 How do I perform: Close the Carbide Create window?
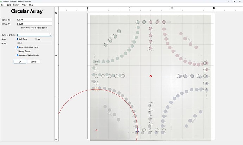pos(240,1)
